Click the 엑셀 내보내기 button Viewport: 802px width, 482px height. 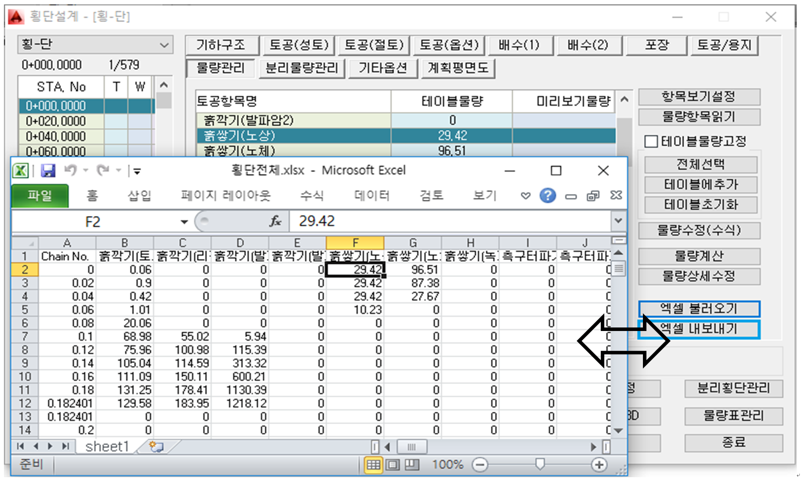pos(699,329)
